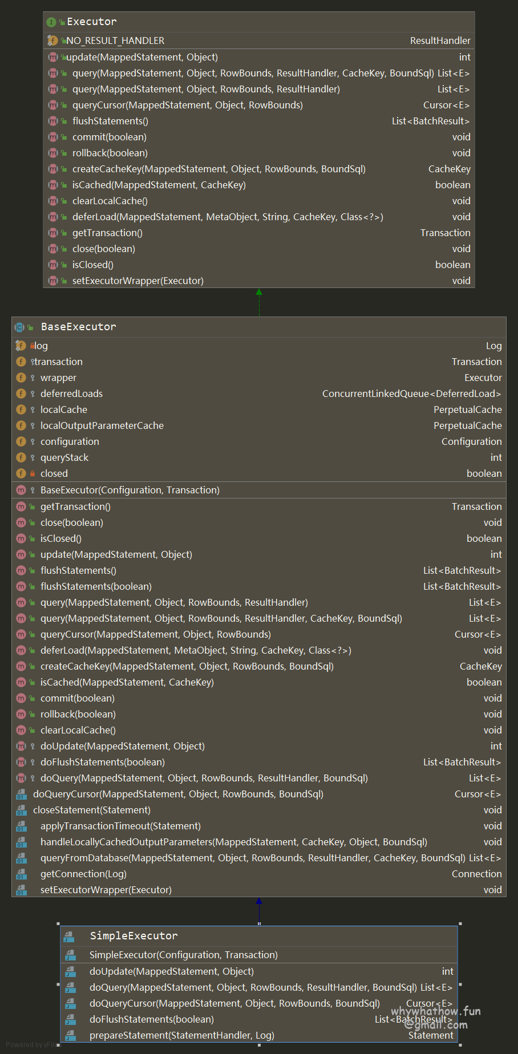Click the icon beside doQueryCursor in BaseExecutor
Viewport: 518px width, 1054px height.
click(x=21, y=794)
